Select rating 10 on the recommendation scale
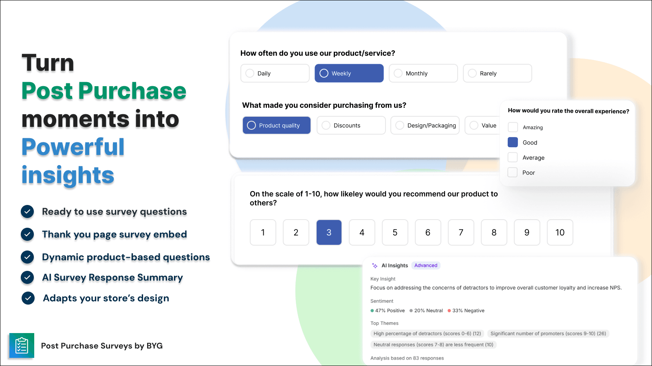The image size is (652, 366). click(x=560, y=232)
